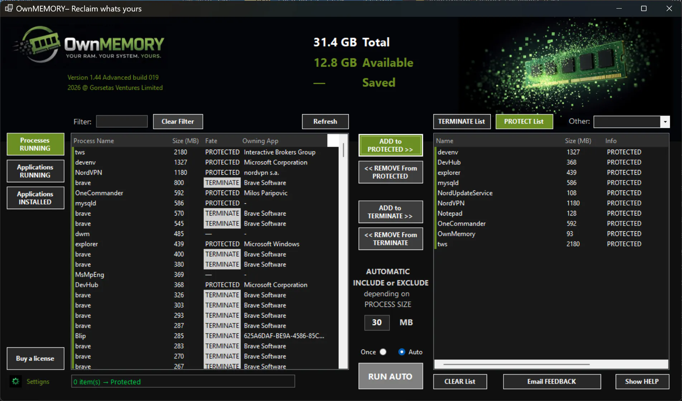
Task: Select the DevHub row in process list
Action: click(x=206, y=285)
